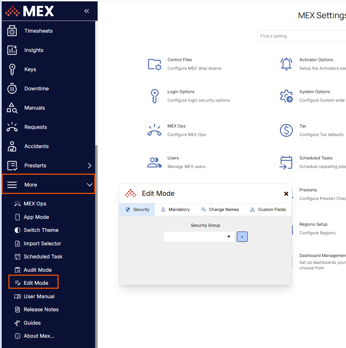Click 'Configure MEX drop downs' text
This screenshot has height=348, width=346.
(194, 68)
